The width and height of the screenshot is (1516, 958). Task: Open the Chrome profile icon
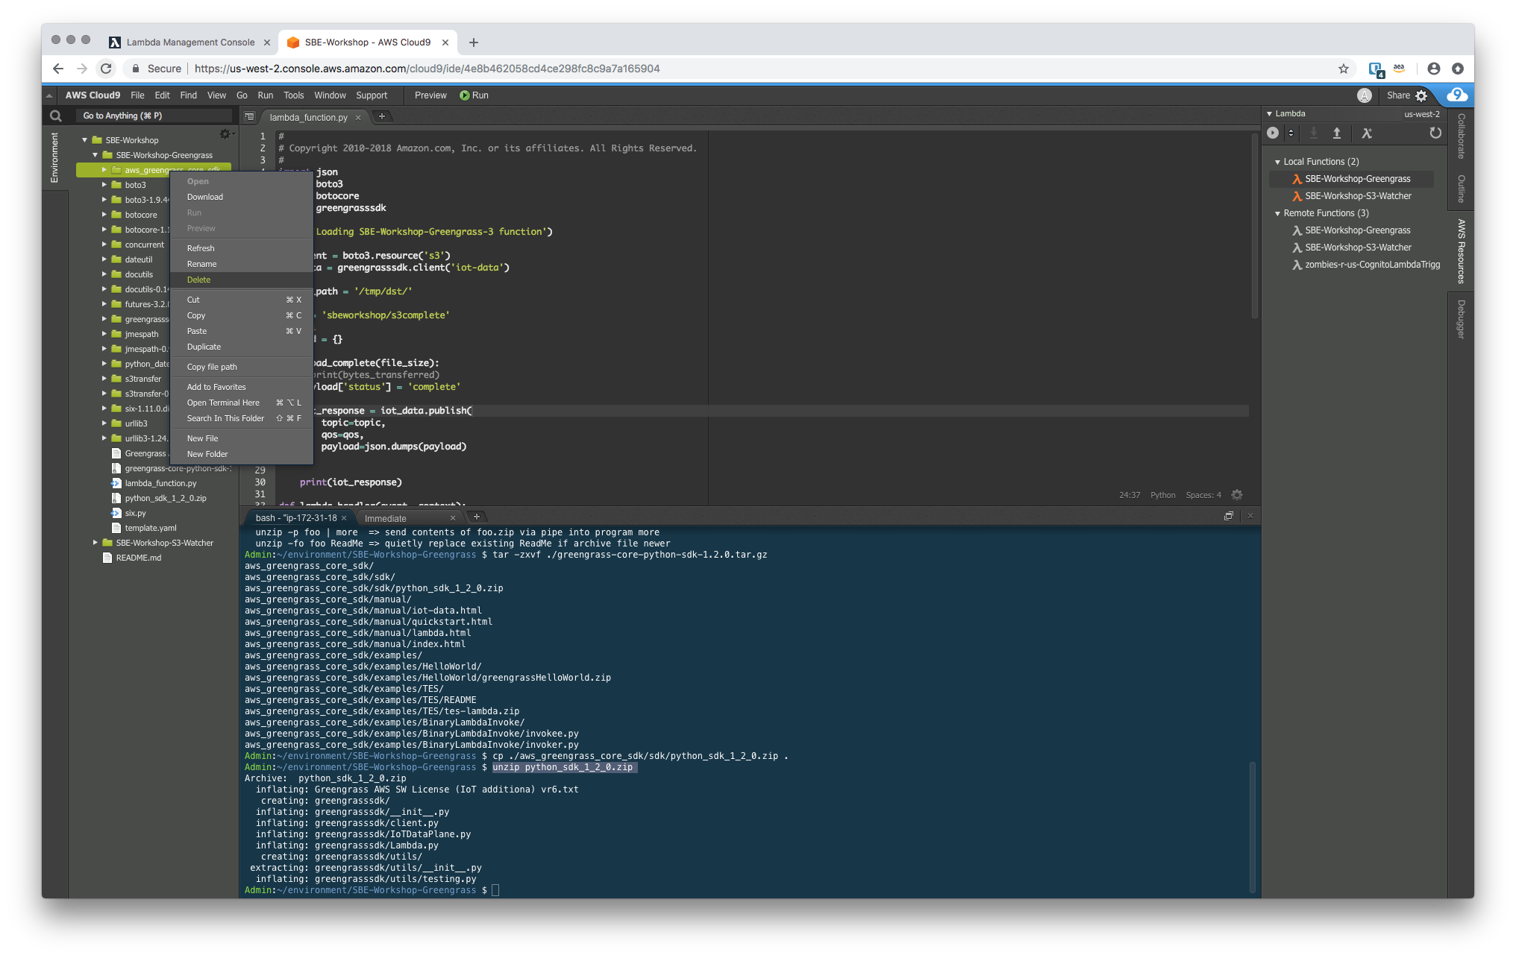coord(1433,69)
